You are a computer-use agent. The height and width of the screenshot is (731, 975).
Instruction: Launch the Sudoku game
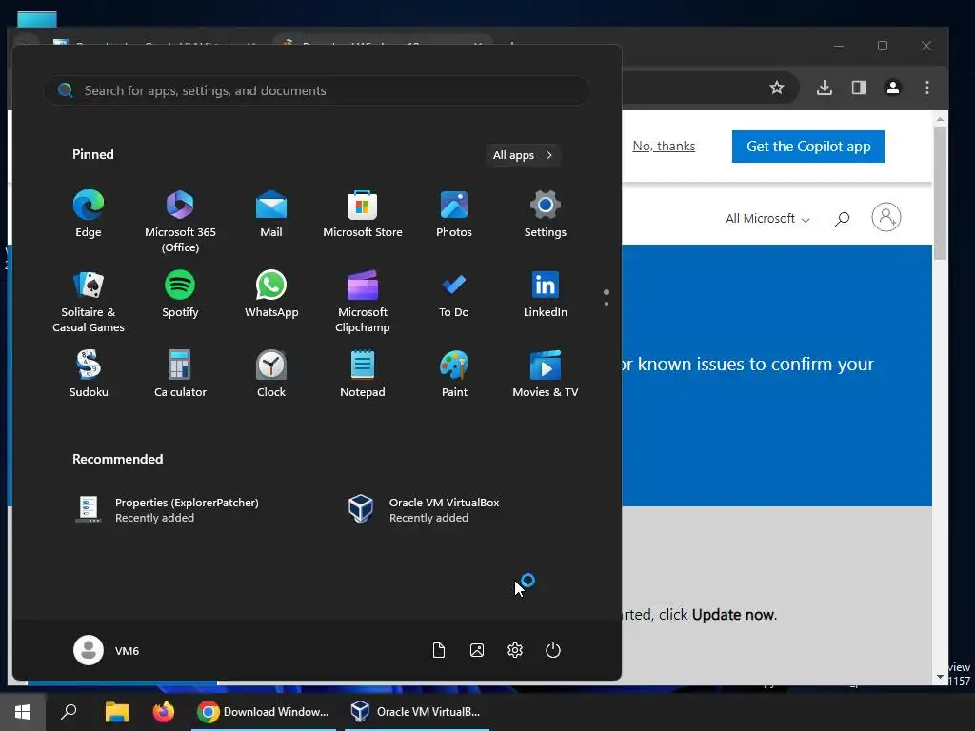(89, 374)
